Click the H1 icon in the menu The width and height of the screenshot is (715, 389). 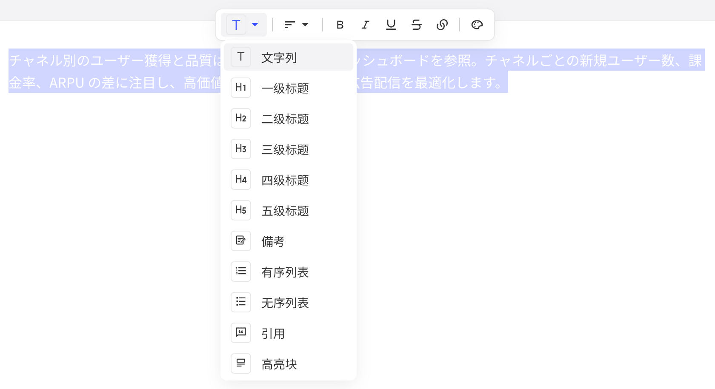241,88
